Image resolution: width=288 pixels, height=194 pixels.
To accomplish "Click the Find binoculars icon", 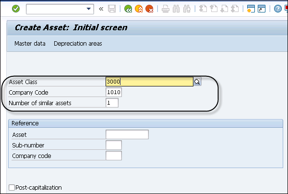I will (x=176, y=9).
